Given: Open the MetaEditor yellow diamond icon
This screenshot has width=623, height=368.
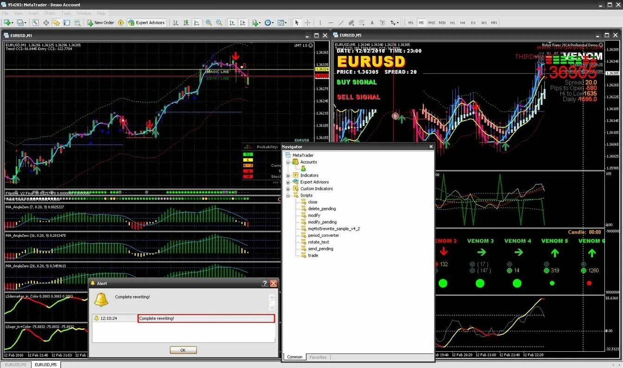Looking at the screenshot, I should pos(121,23).
